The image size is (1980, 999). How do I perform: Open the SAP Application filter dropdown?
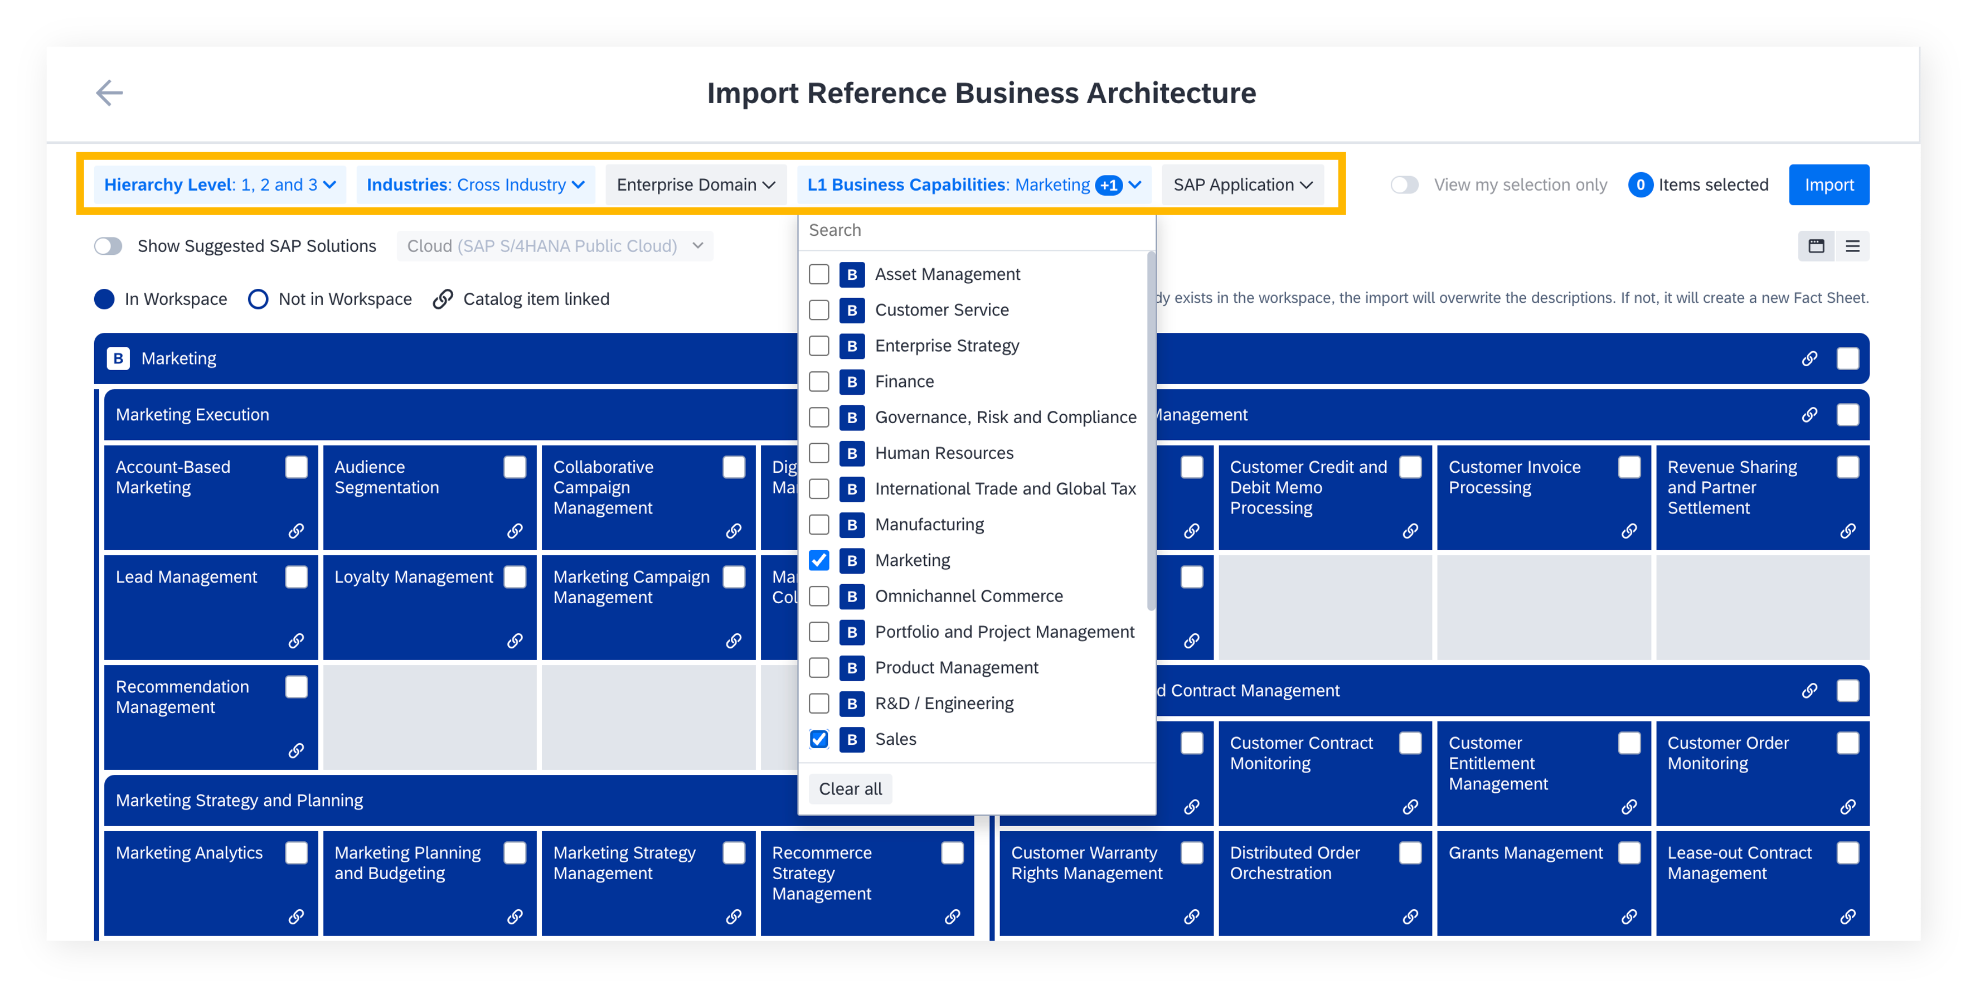click(x=1243, y=185)
